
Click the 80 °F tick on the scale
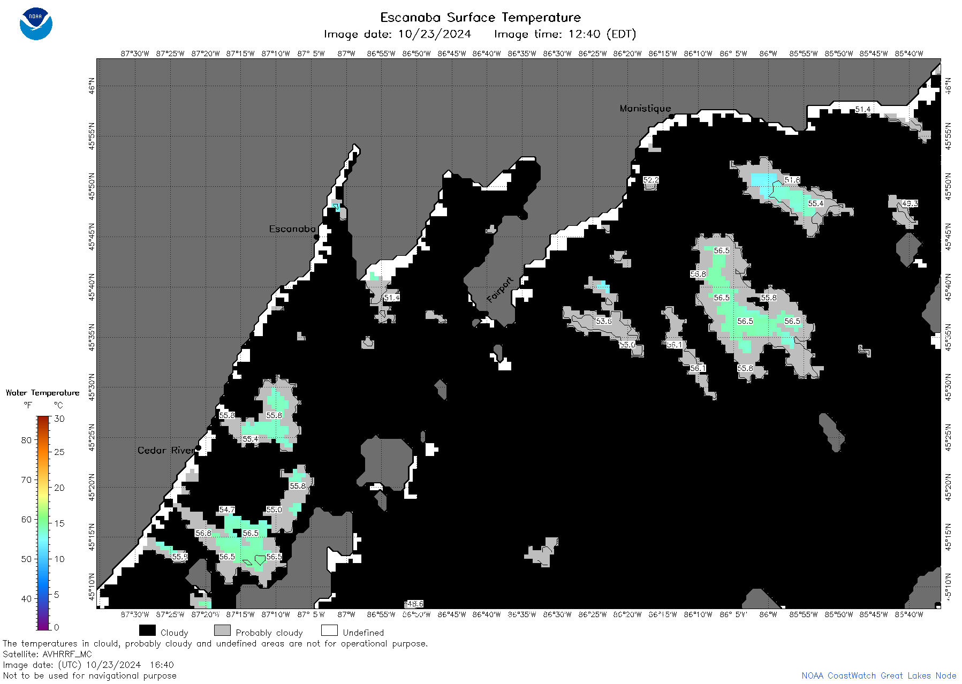pos(26,440)
